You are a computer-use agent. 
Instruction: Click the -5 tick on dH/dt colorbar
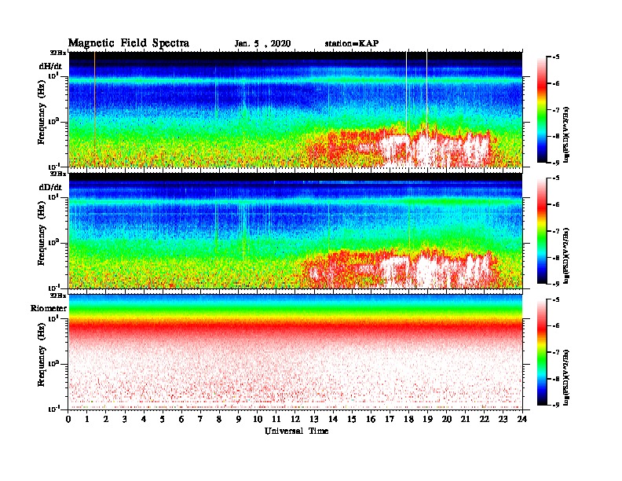555,57
